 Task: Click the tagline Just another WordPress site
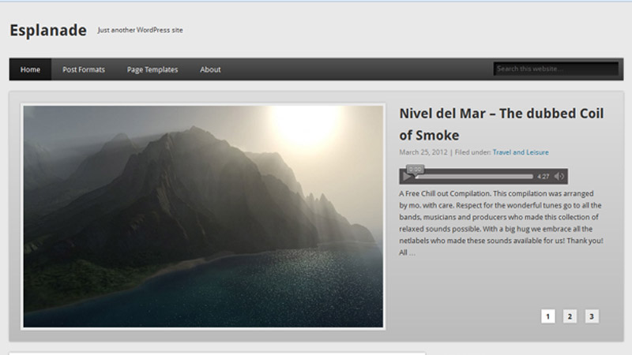pyautogui.click(x=140, y=30)
